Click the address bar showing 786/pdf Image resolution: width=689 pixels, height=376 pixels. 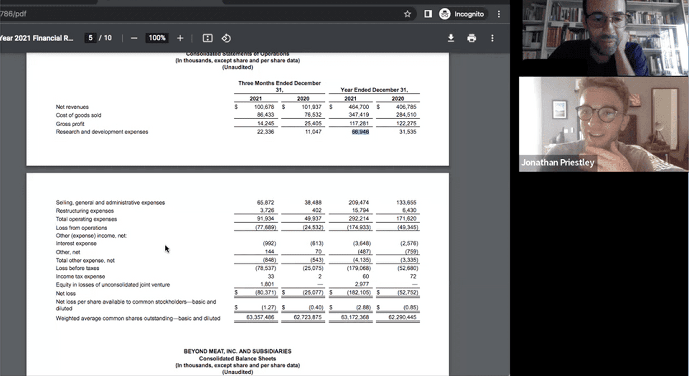pyautogui.click(x=14, y=14)
